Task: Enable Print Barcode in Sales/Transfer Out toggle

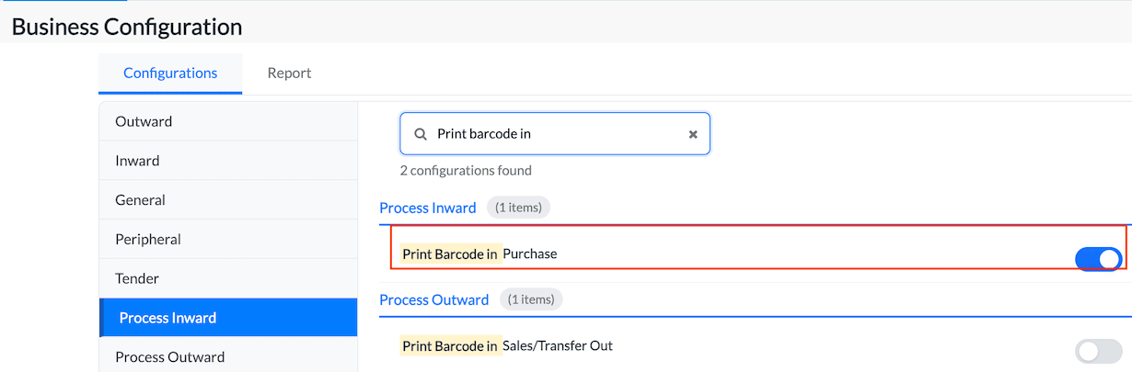Action: coord(1098,351)
